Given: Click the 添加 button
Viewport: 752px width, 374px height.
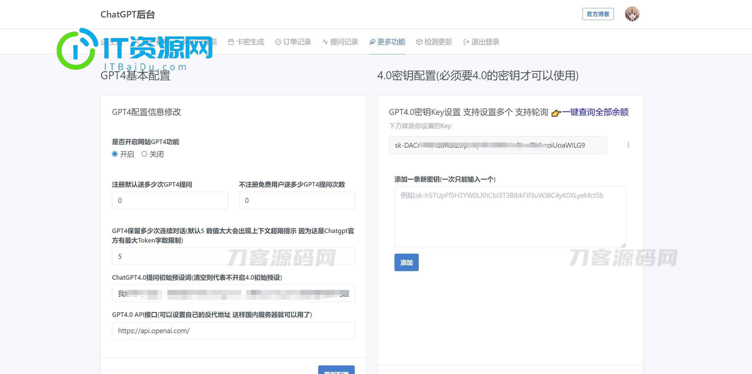Looking at the screenshot, I should pyautogui.click(x=406, y=263).
